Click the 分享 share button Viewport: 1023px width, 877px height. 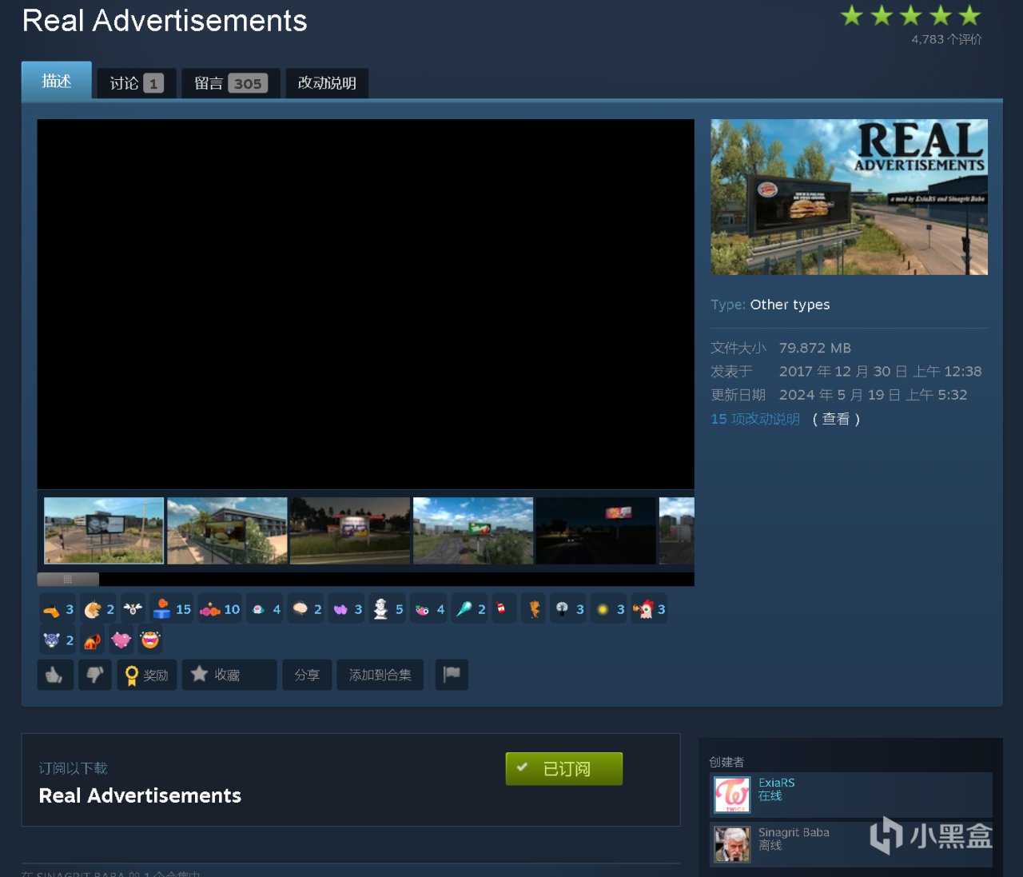pos(307,674)
